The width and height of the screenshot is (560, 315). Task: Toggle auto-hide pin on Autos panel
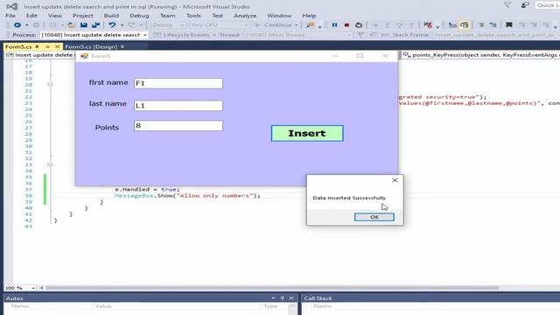point(282,297)
